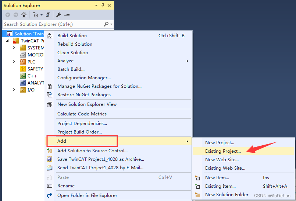Viewport: 296px width, 201px height.
Task: Open Configuration Manager...
Action: click(x=118, y=78)
